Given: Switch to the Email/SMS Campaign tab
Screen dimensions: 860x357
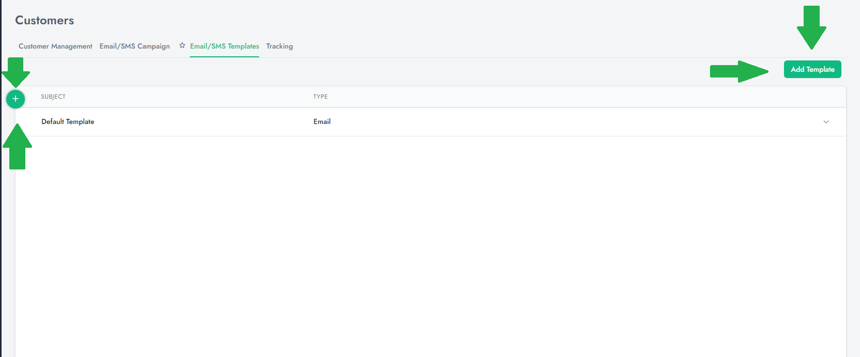Looking at the screenshot, I should pyautogui.click(x=134, y=46).
